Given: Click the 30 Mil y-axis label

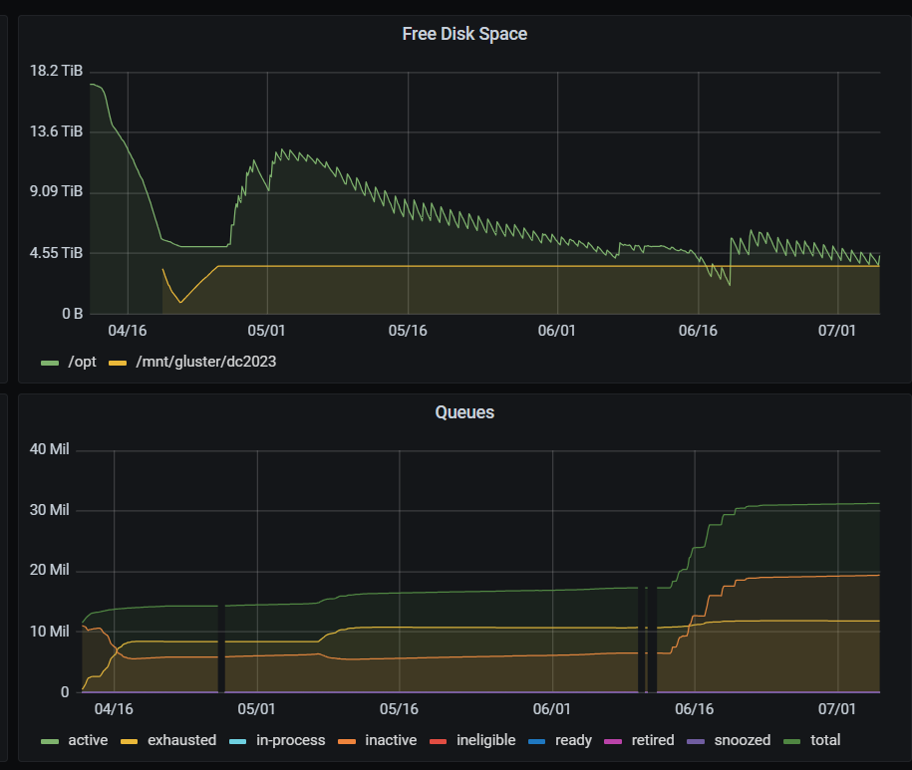Looking at the screenshot, I should 50,510.
